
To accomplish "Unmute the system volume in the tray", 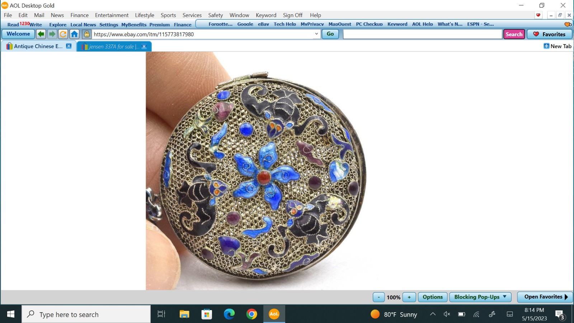I will (446, 314).
